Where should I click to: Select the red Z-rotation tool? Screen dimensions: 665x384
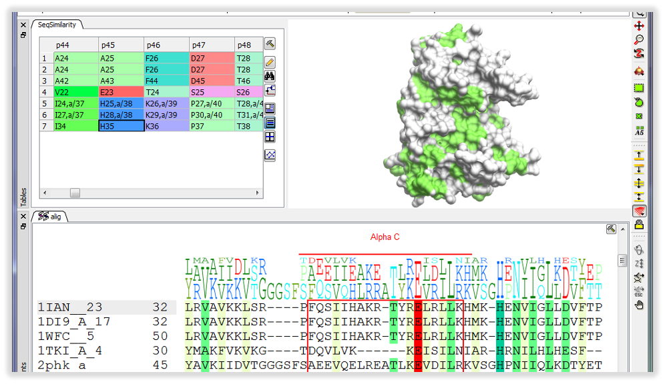tap(639, 54)
